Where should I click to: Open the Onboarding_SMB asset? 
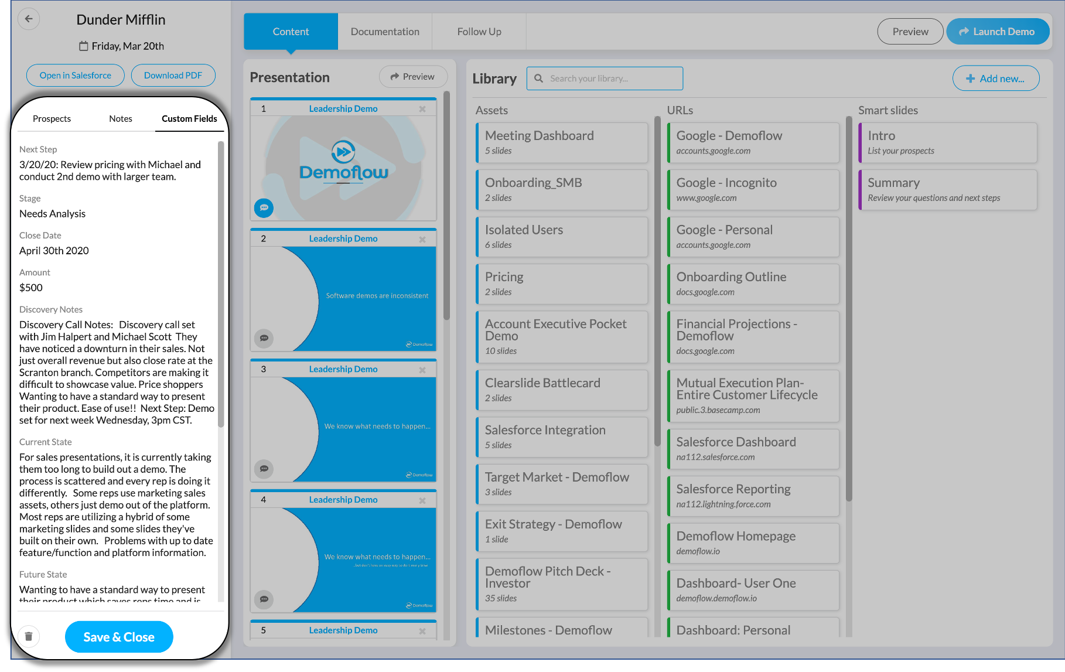click(x=562, y=190)
